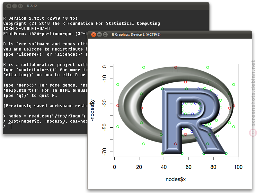The width and height of the screenshot is (257, 193).
Task: Click the x-axis tick label '60'
Action: tap(189, 167)
